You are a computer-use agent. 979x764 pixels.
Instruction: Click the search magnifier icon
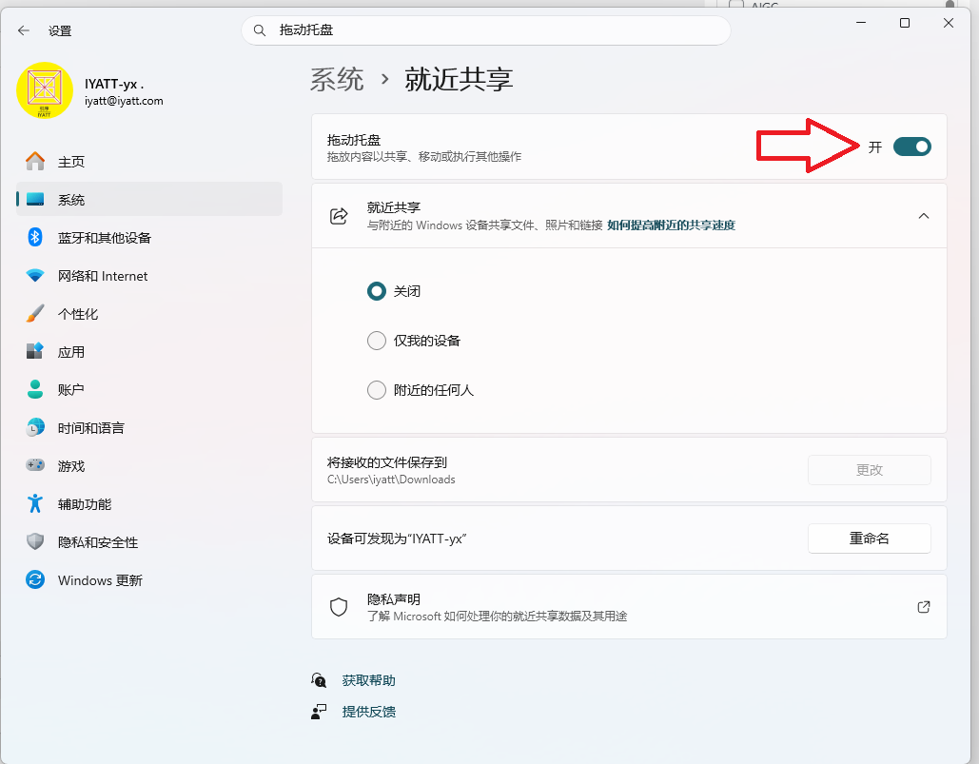click(260, 30)
